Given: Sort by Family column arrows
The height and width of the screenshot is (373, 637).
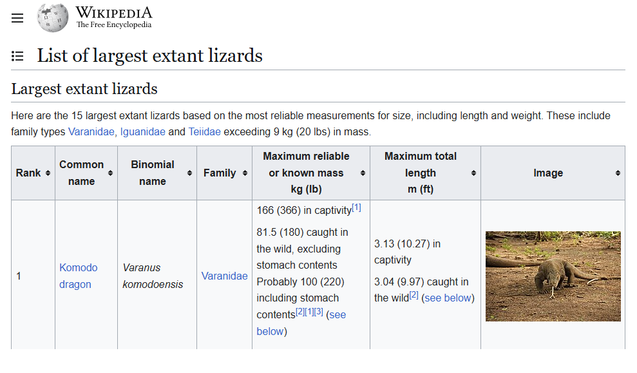Looking at the screenshot, I should pyautogui.click(x=244, y=173).
